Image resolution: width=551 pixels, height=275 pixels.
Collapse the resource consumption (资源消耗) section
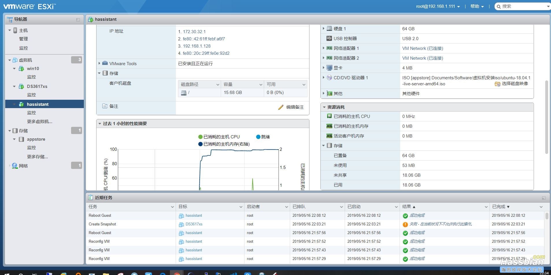[324, 107]
